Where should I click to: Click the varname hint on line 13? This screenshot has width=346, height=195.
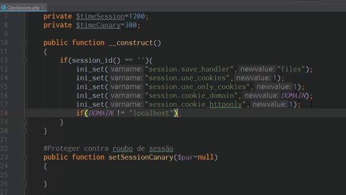[x=127, y=69]
